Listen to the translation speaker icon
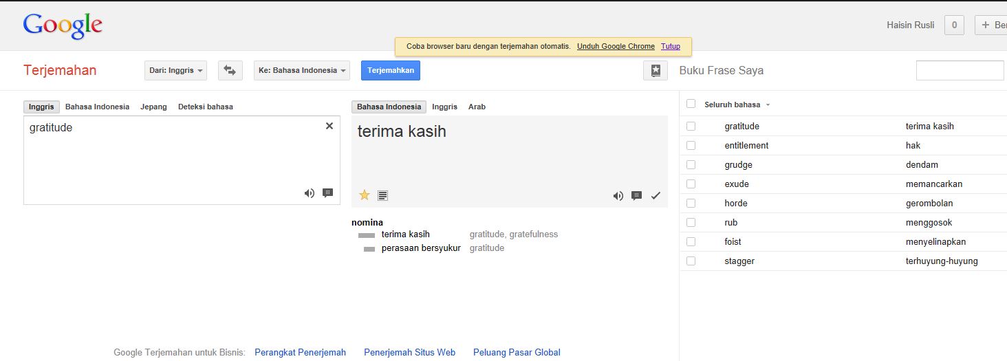The image size is (1007, 361). click(618, 196)
